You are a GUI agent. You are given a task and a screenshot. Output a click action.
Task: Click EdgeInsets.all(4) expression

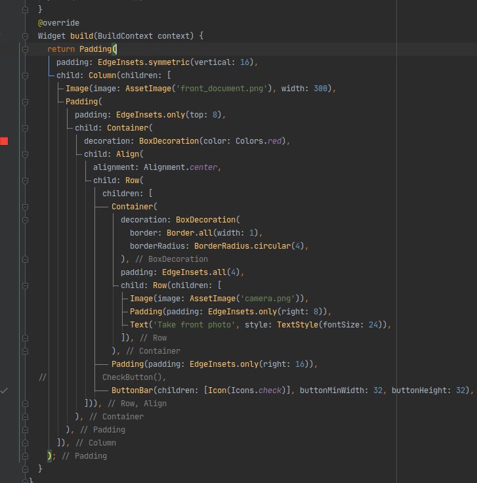[x=201, y=272]
